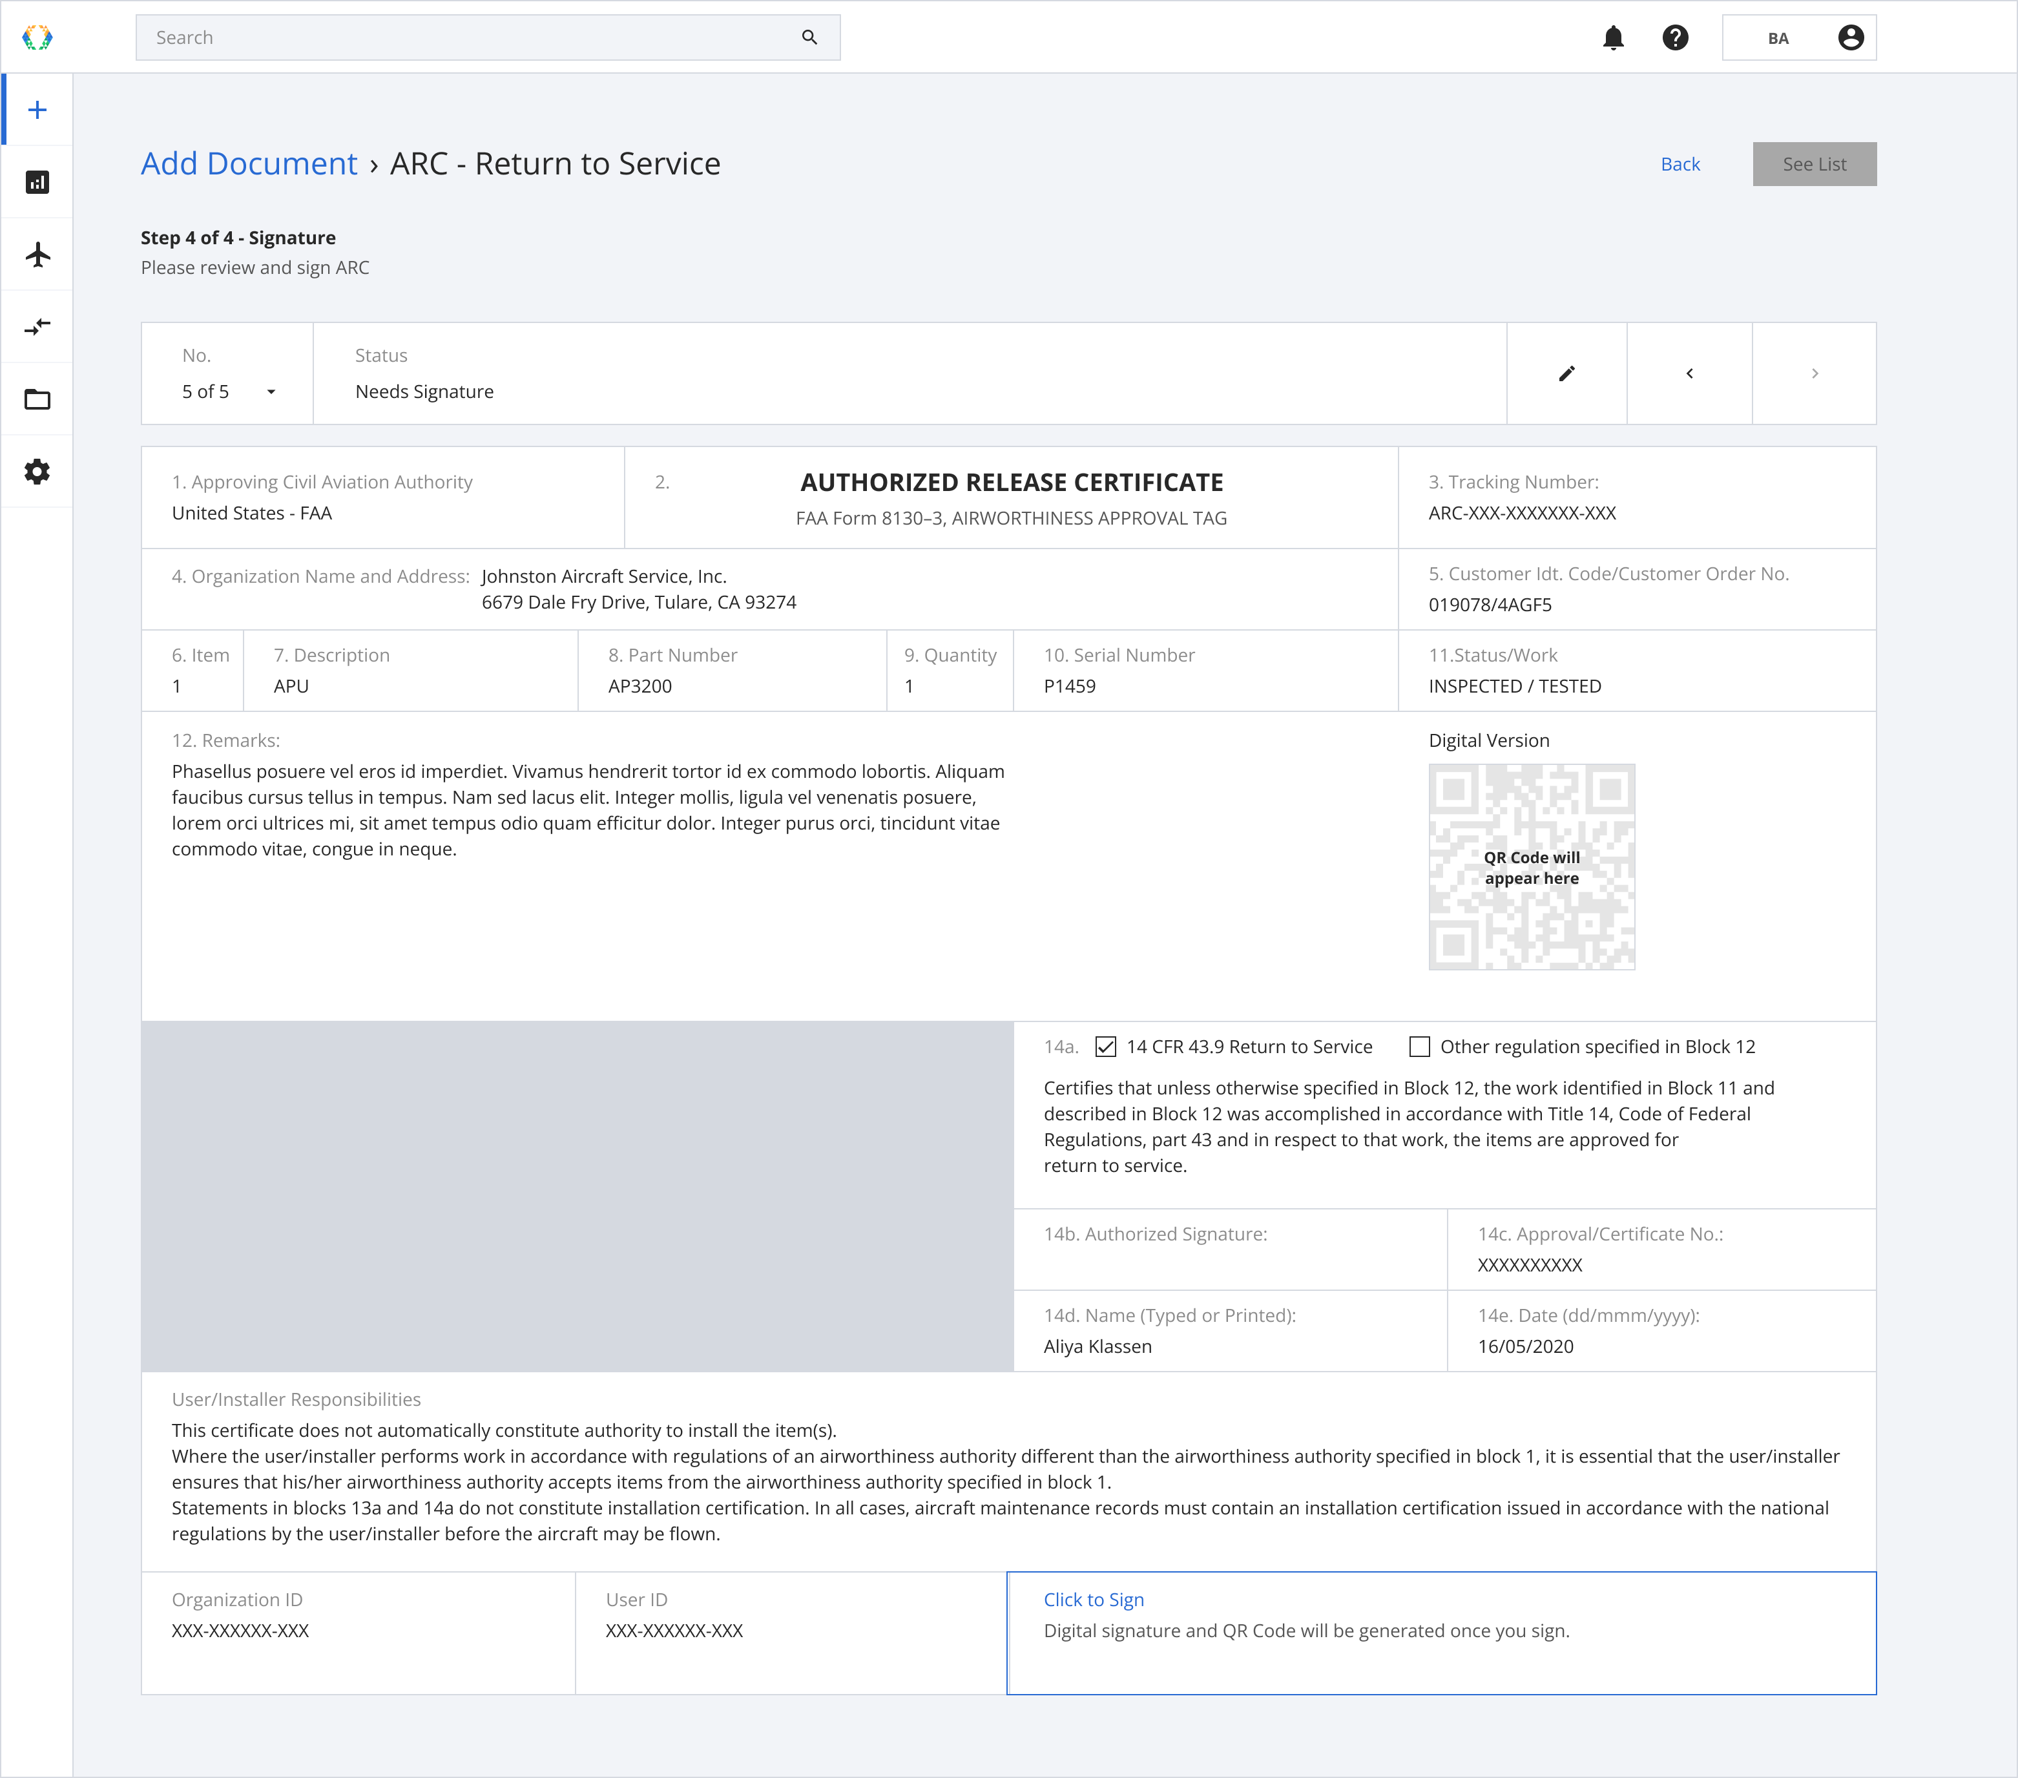Click the plus add icon in sidebar
Viewport: 2018px width, 1778px height.
(x=36, y=108)
